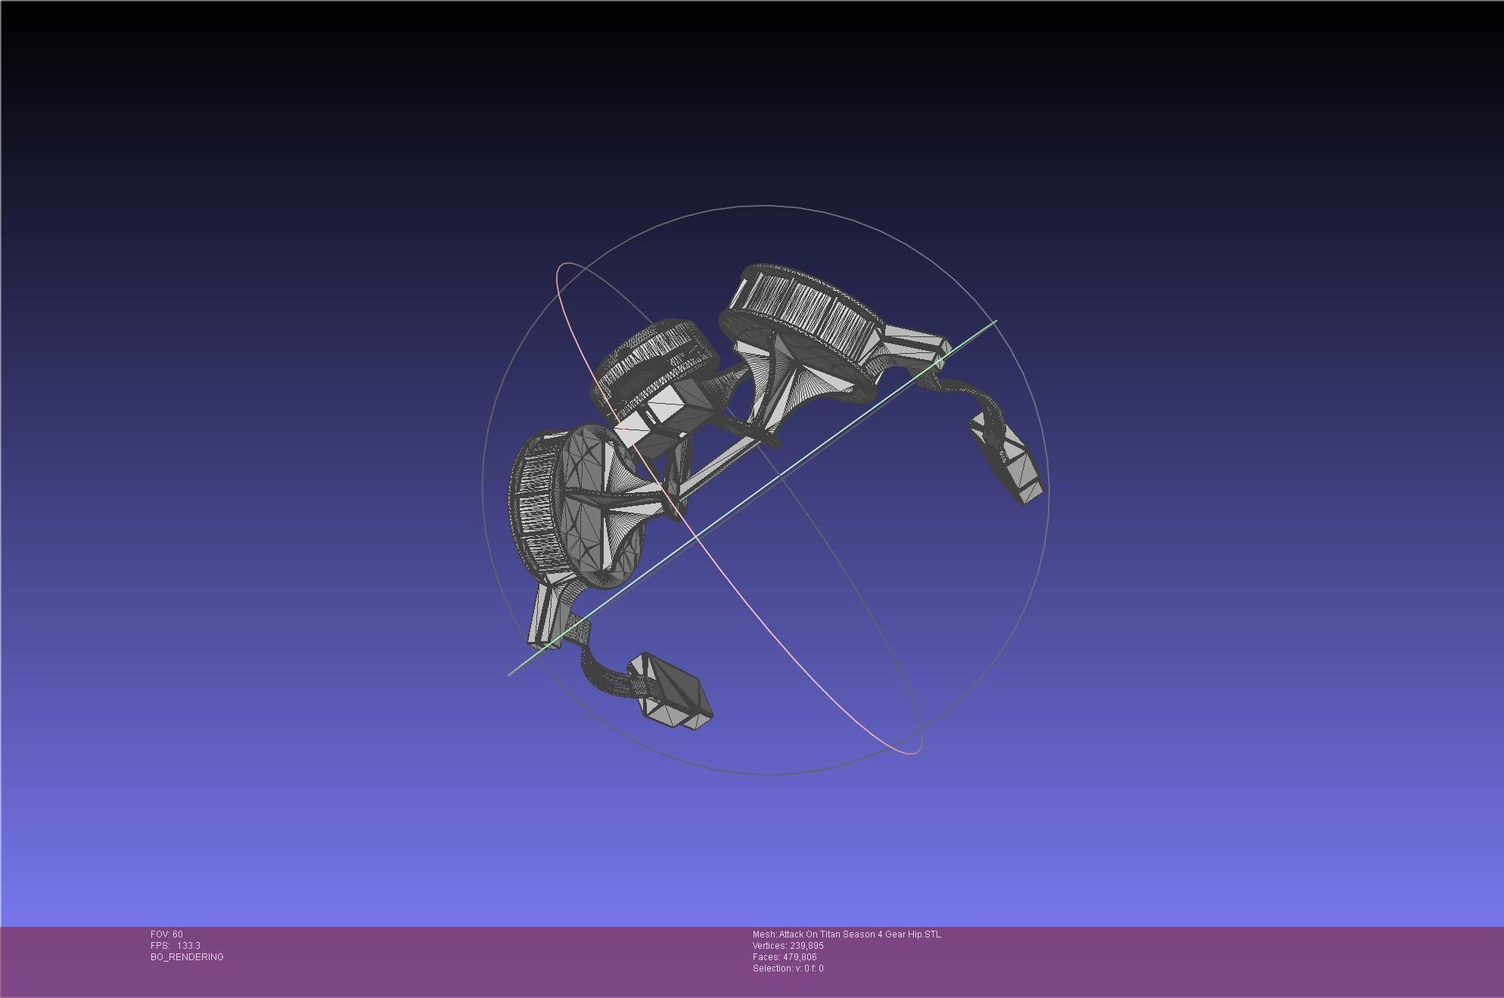Screen dimensions: 1504x998
Task: Click the Vertices: 239,895 info line
Action: [x=788, y=946]
